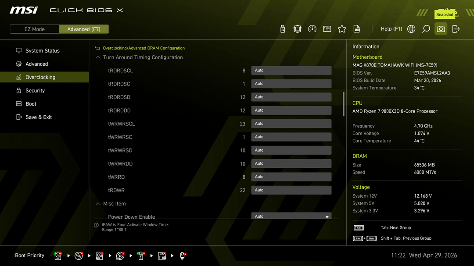
Task: Collapse Turn Around Timing Configuration section
Action: 98,57
